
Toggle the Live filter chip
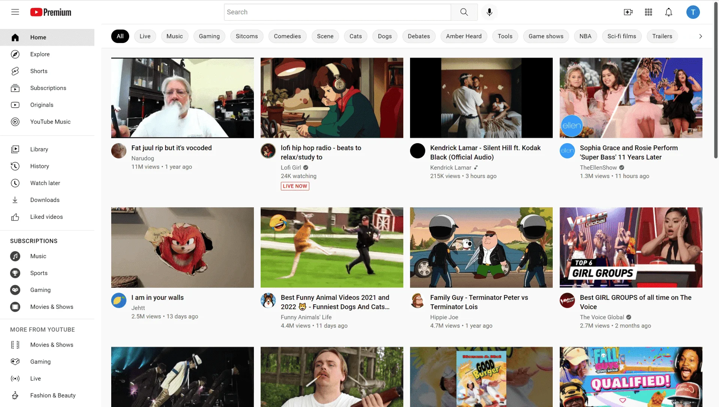tap(145, 36)
